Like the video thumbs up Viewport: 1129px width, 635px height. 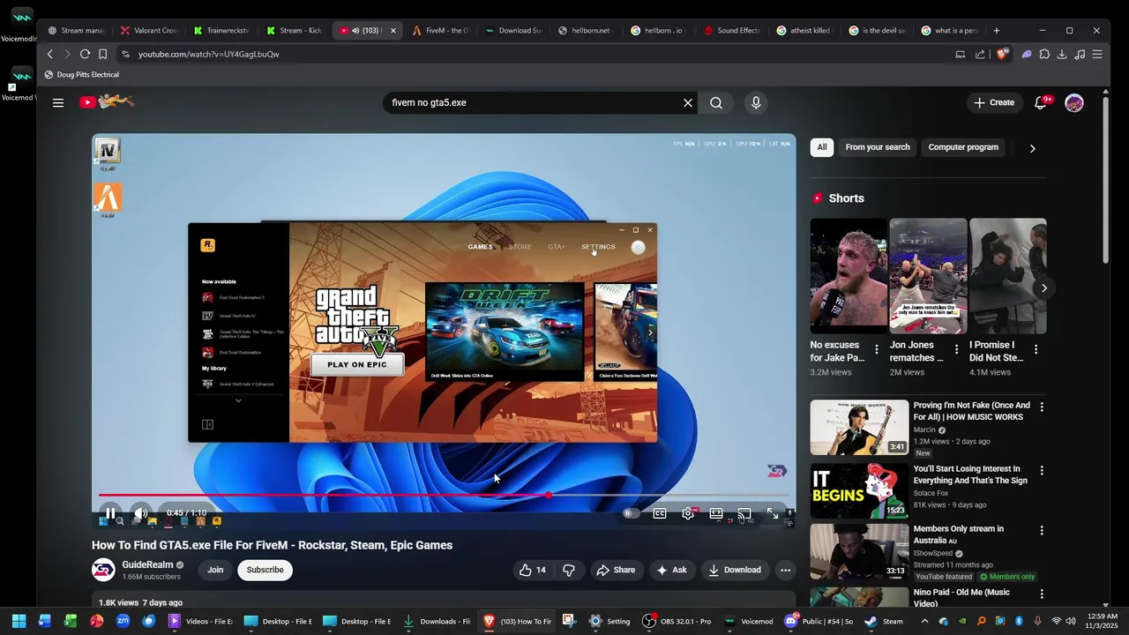click(533, 570)
